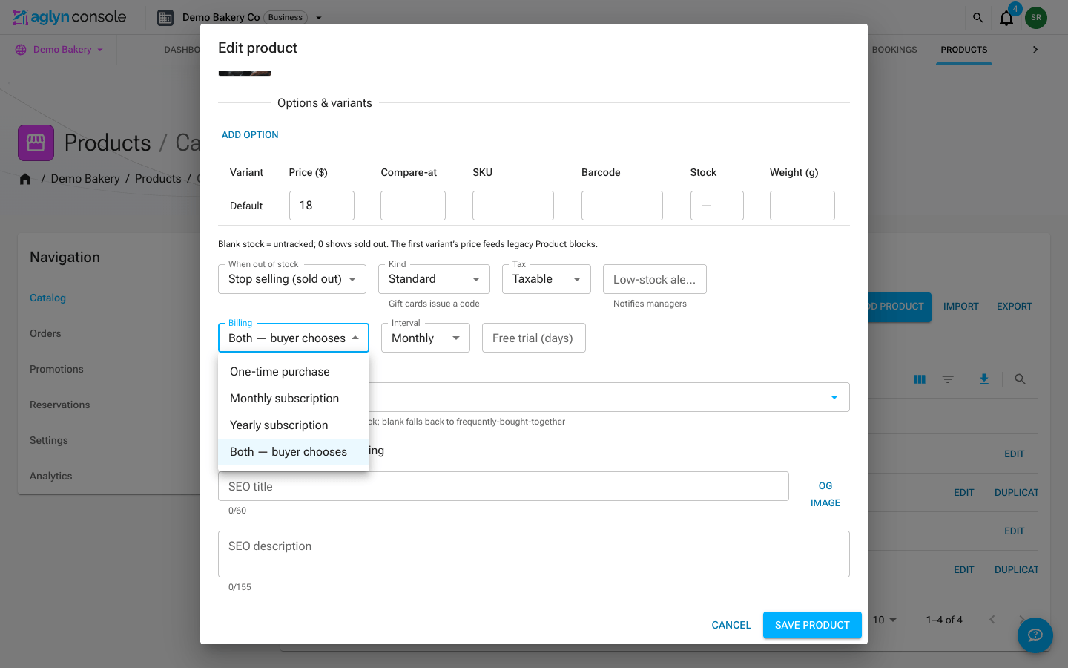This screenshot has width=1068, height=668.
Task: Open Kind dropdown
Action: point(434,279)
